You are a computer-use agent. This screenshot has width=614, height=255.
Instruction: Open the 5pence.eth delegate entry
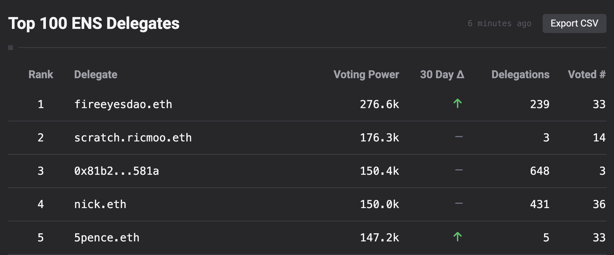107,238
